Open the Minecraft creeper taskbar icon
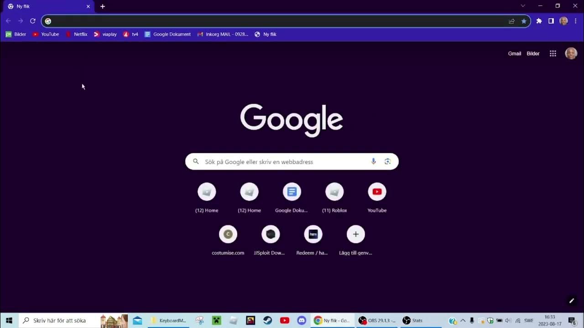 point(216,320)
